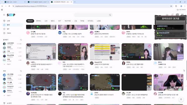Screen dimensions: 187x105
Task: Open the hamburger menu beside SOOP logo
Action: tap(4, 15)
